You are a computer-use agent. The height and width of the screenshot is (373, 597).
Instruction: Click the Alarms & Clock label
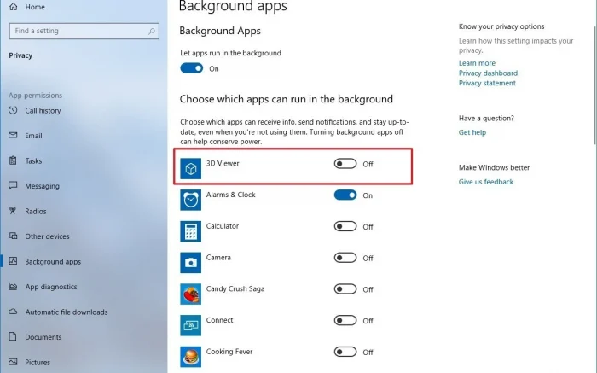coord(231,195)
